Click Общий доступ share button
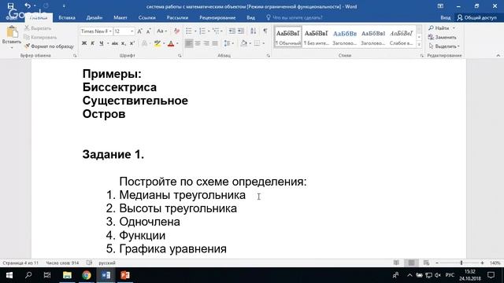The image size is (504, 283). pos(477,17)
